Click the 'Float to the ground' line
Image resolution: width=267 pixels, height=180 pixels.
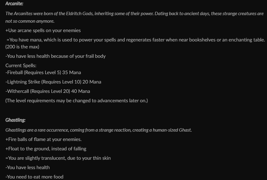[x=46, y=149]
